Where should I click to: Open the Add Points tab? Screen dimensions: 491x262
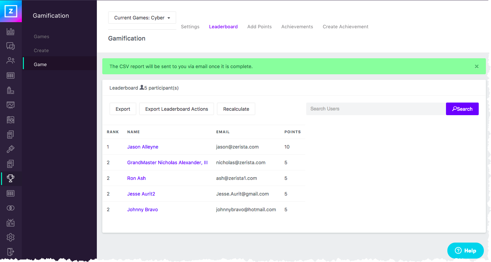(x=259, y=27)
